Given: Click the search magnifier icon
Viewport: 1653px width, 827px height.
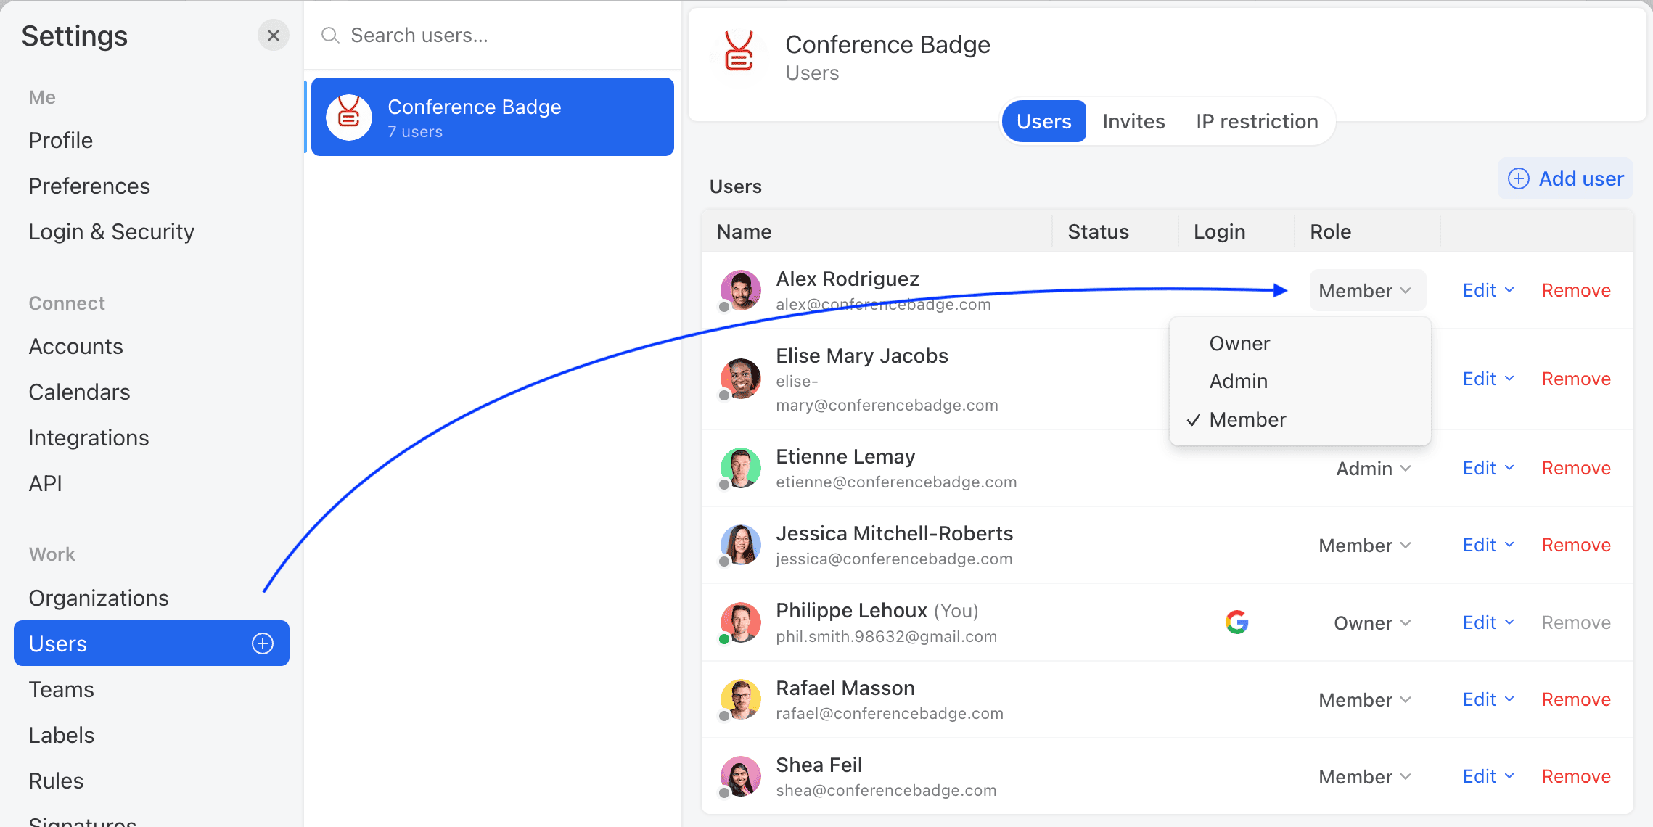Looking at the screenshot, I should 330,36.
